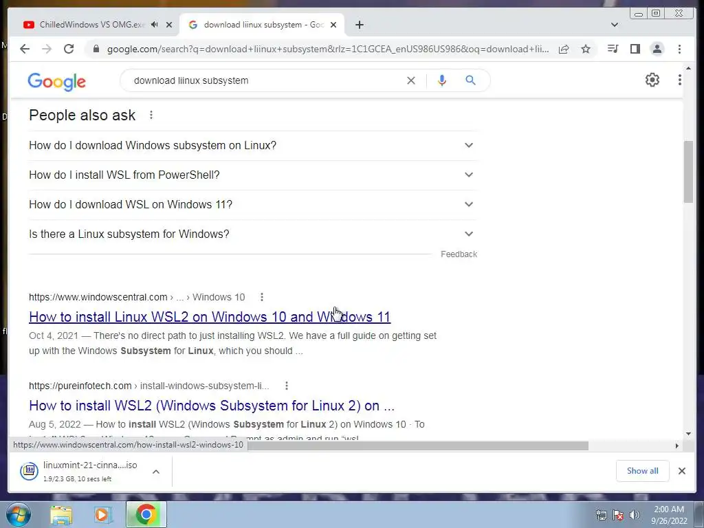Clear the Google search box text
Screen dimensions: 704x528
point(411,80)
